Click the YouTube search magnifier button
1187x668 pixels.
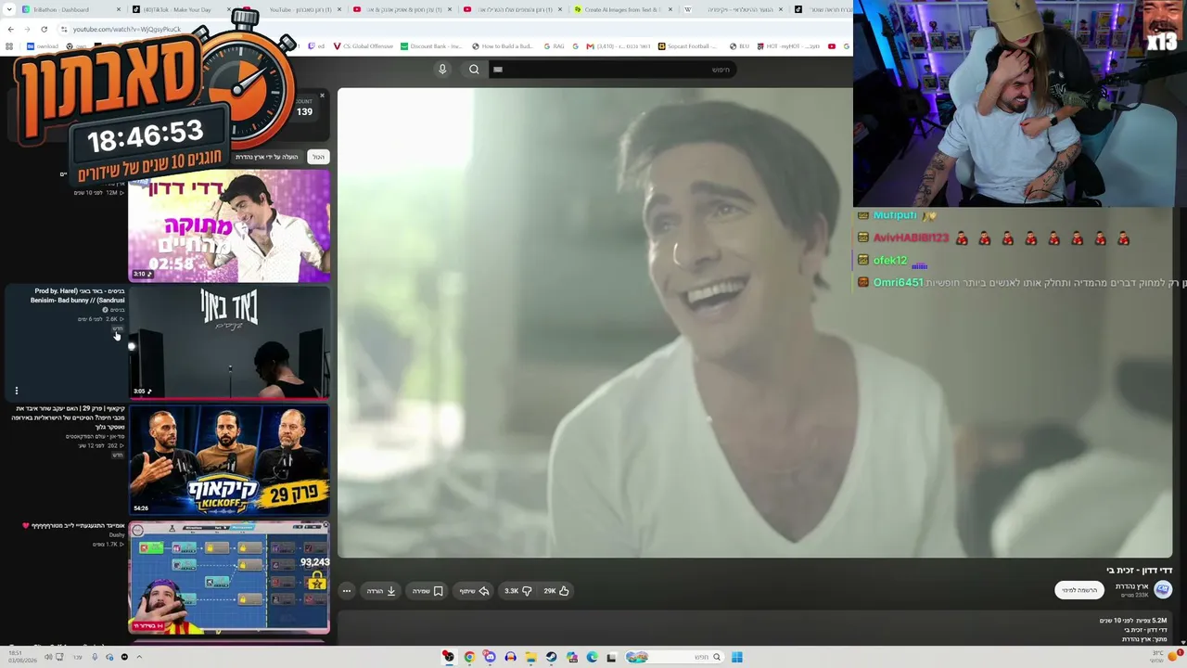pos(474,70)
